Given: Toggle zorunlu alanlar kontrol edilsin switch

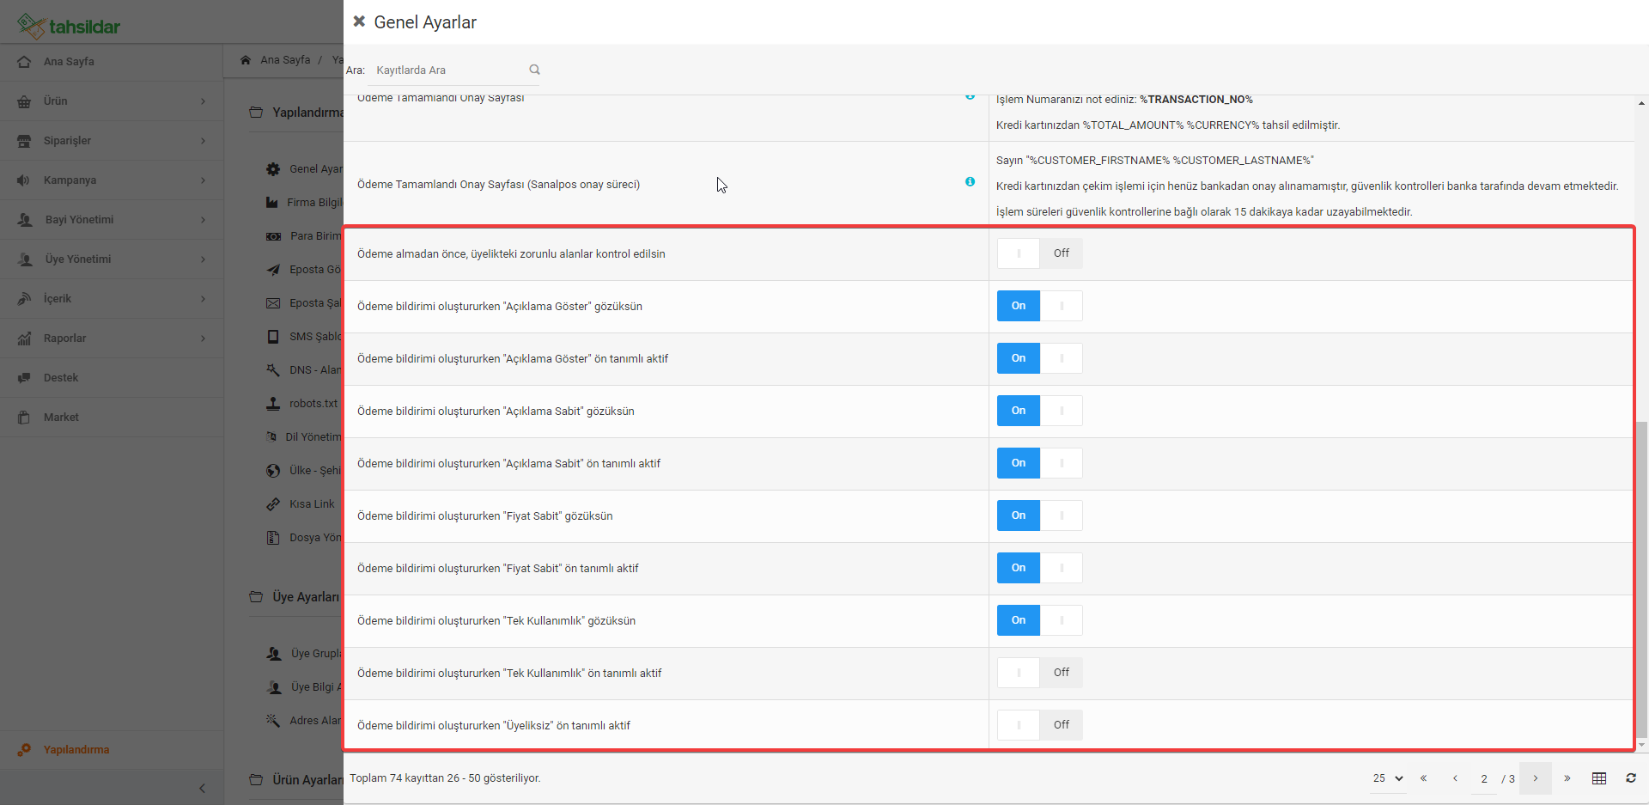Looking at the screenshot, I should 1039,253.
